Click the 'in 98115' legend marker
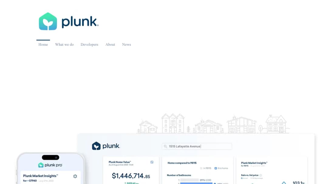This screenshot has height=184, width=328. (201, 168)
